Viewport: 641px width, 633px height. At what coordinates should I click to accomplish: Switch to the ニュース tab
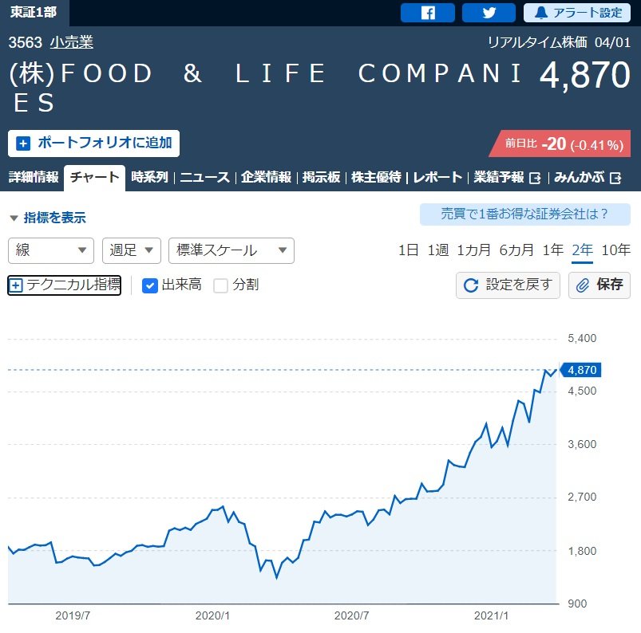[x=204, y=178]
